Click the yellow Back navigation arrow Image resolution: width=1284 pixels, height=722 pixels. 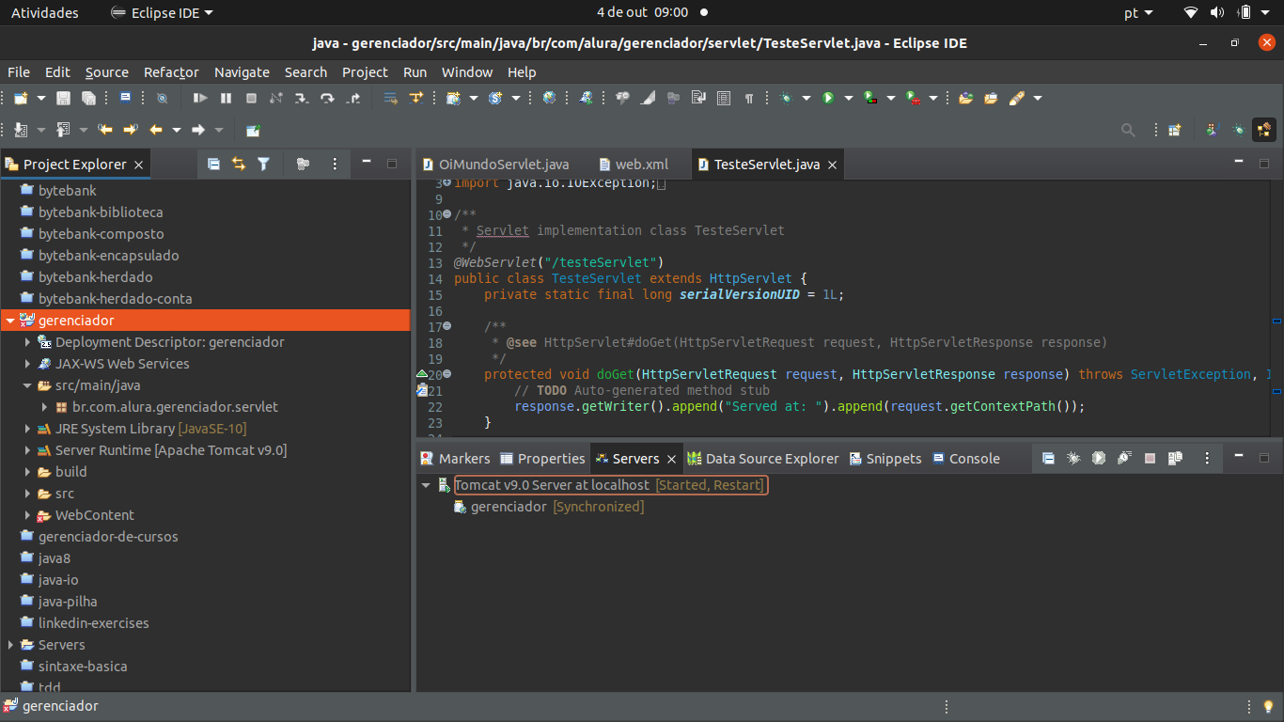156,130
